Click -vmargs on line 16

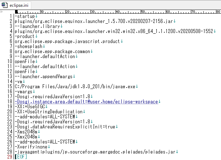tap(24, 91)
